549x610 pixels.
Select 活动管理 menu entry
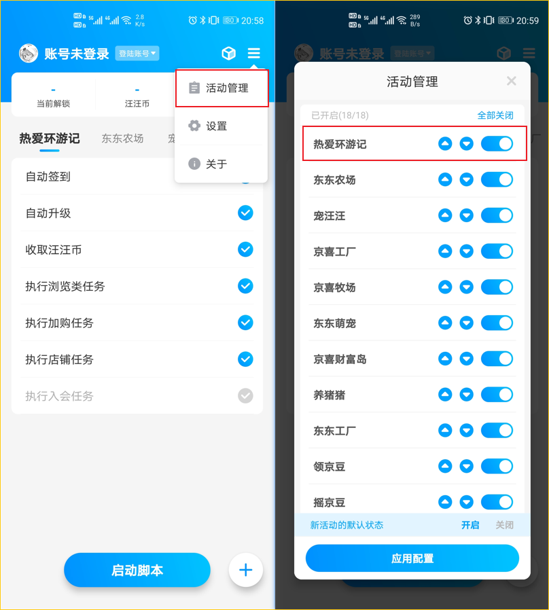pos(222,88)
